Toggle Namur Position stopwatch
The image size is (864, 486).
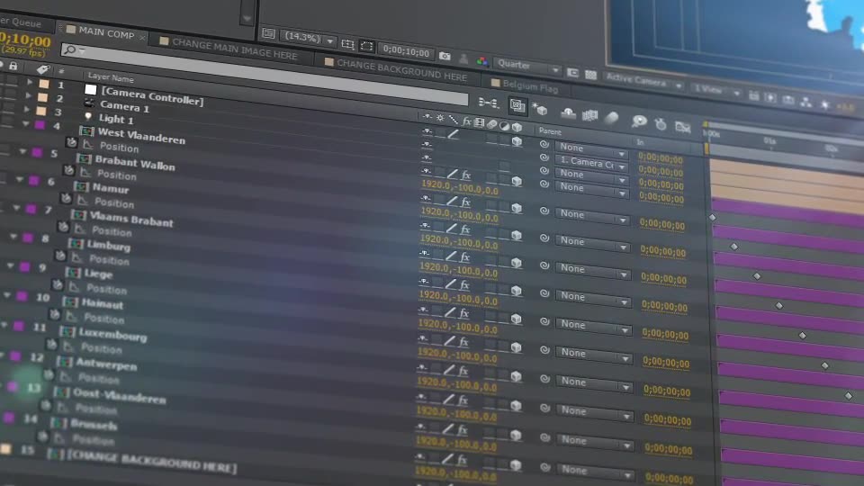click(x=66, y=197)
